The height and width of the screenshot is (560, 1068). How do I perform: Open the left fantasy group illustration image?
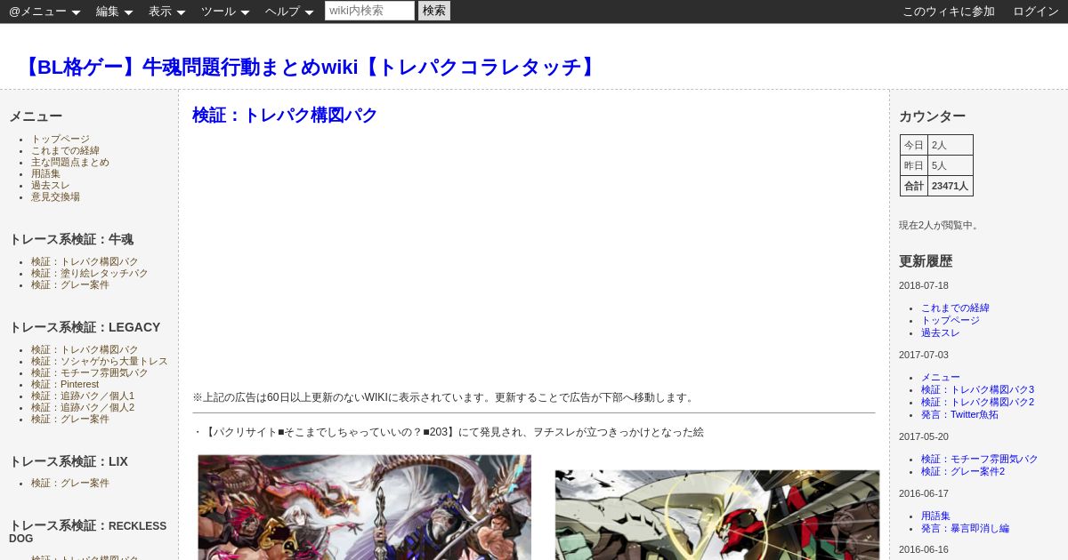364,508
